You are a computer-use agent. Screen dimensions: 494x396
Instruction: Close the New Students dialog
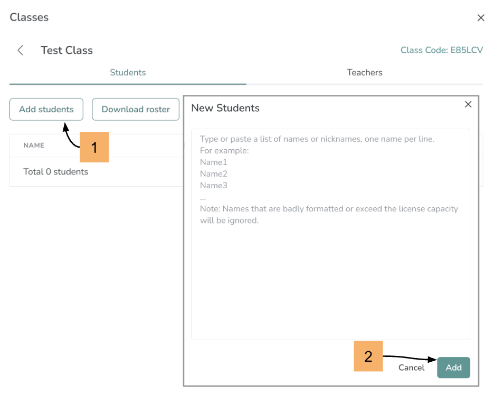(x=468, y=104)
